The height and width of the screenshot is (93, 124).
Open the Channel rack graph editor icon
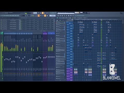click(51, 18)
